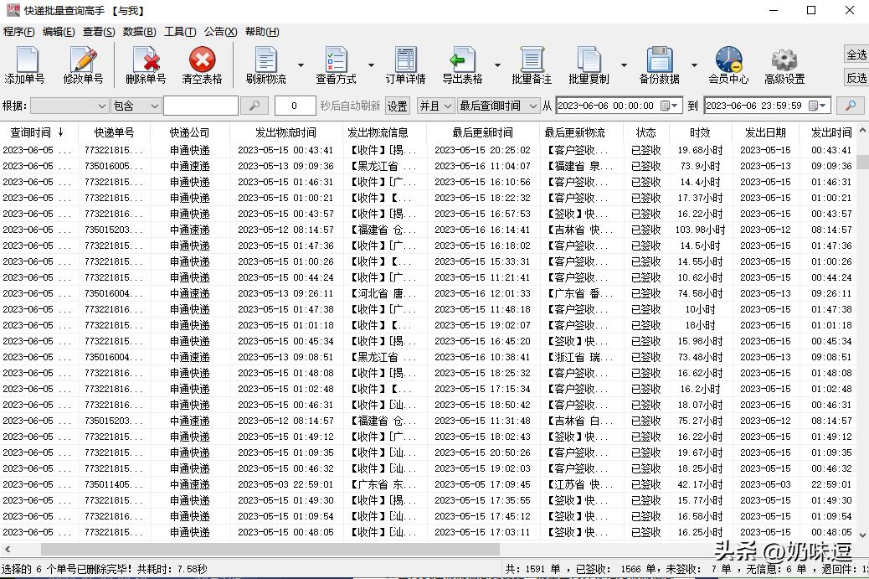Open the 数据 menu

pos(139,31)
